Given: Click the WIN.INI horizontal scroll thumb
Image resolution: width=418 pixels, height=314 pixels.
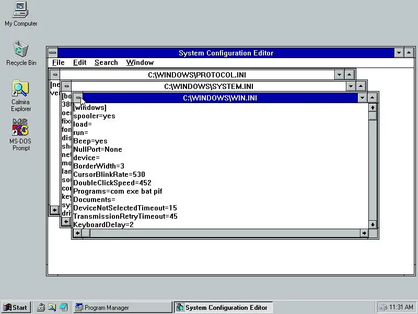Looking at the screenshot, I should point(86,233).
